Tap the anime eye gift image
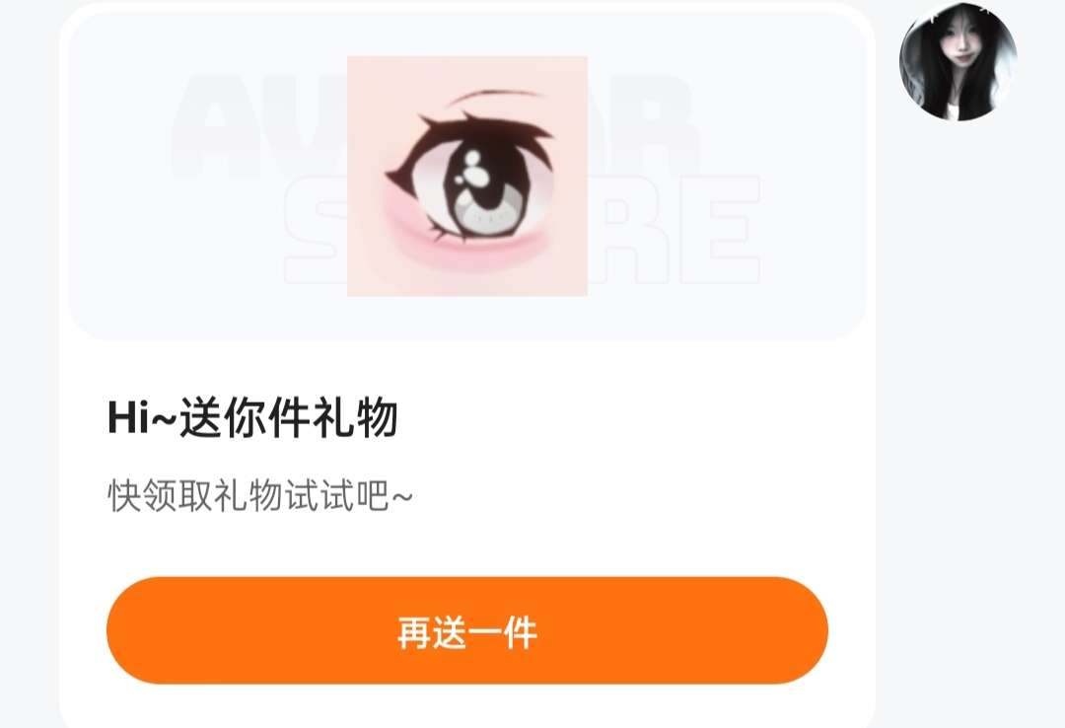Viewport: 1065px width, 728px height. click(467, 176)
